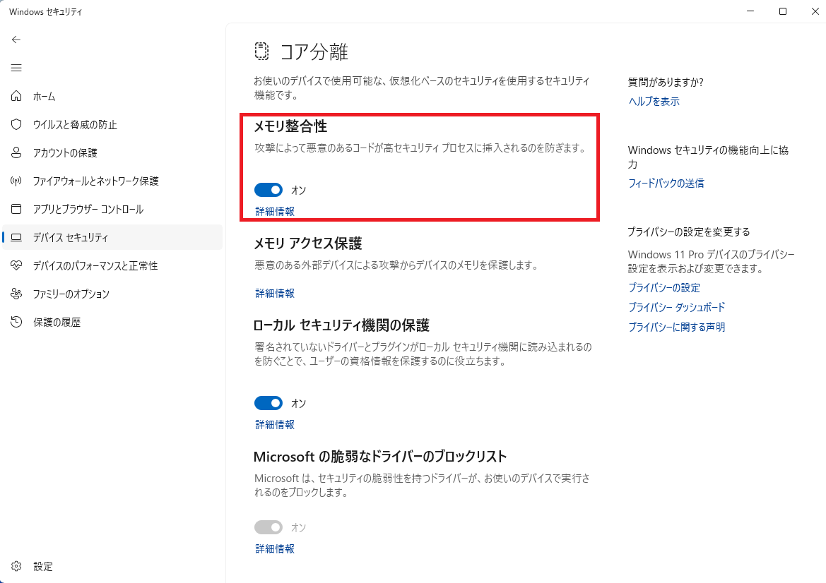Click the メモリ整合性 heading
826x583 pixels.
[290, 126]
